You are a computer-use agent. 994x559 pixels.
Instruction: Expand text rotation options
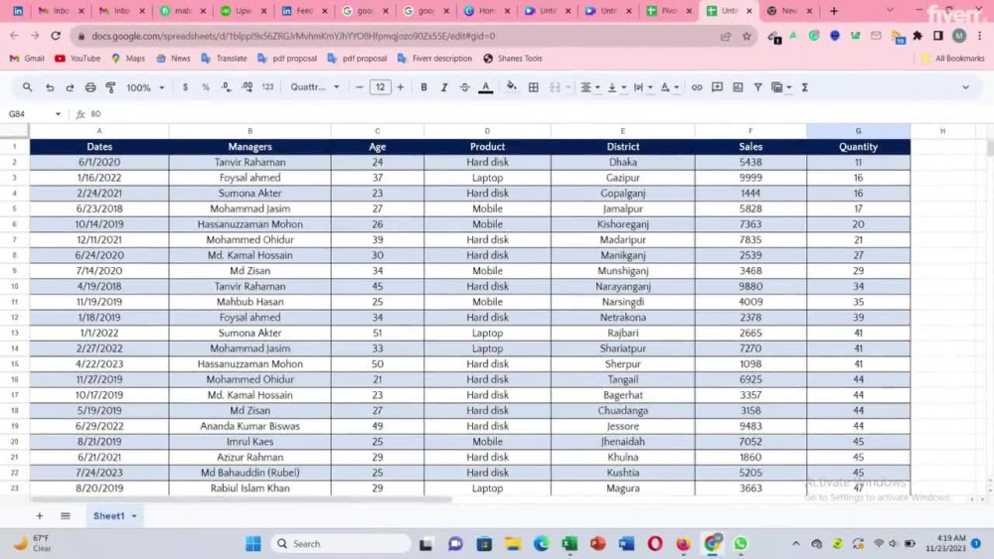pos(676,87)
